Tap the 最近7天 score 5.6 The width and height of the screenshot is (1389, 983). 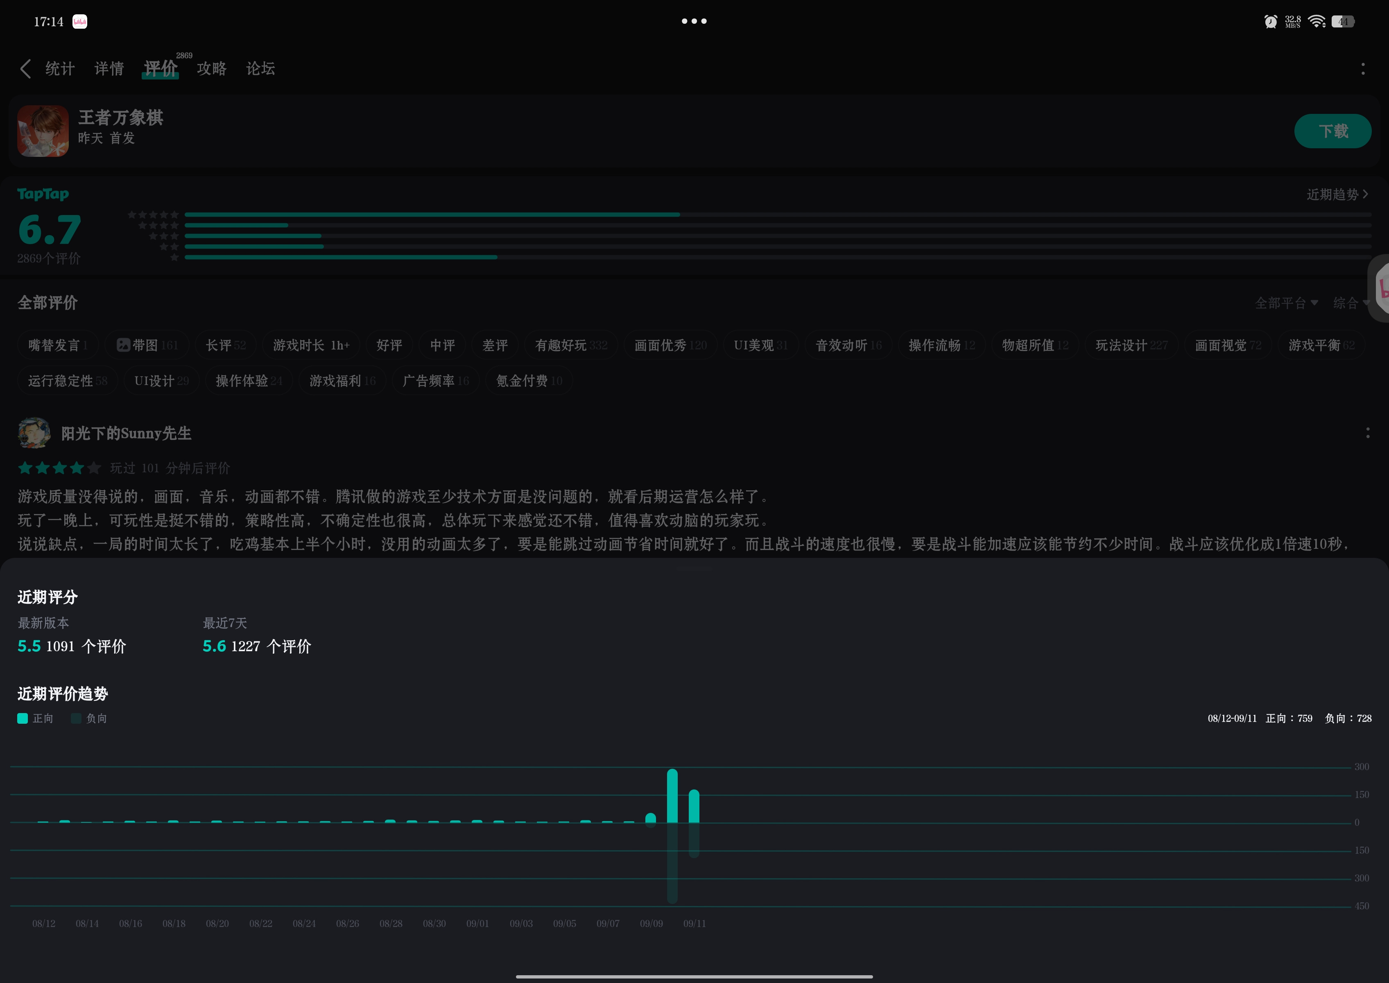pyautogui.click(x=214, y=646)
